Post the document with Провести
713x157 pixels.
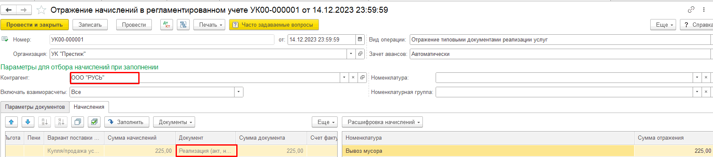[x=134, y=25]
